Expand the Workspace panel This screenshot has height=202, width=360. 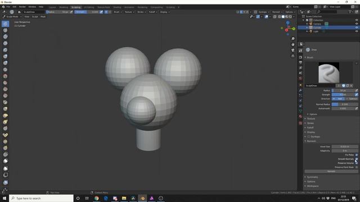coord(313,186)
